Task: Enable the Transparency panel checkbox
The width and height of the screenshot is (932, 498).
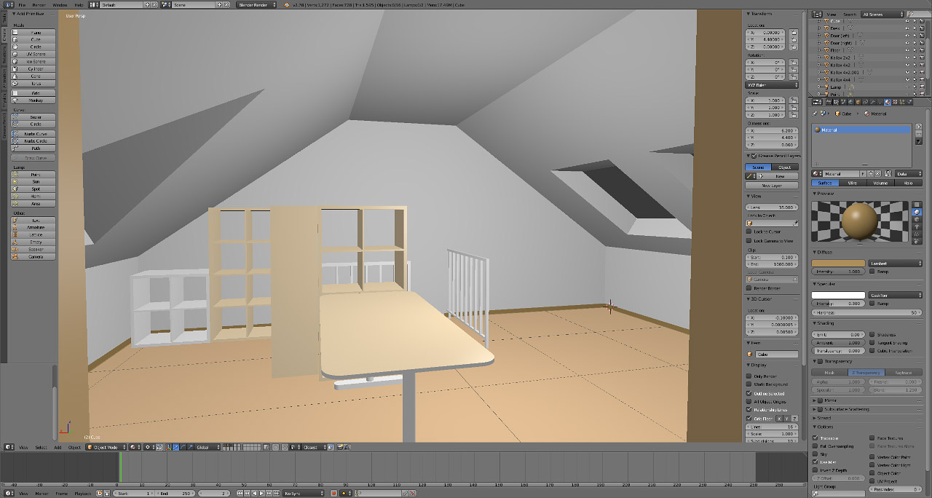Action: 821,361
